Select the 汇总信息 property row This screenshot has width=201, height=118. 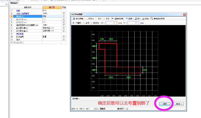click(x=28, y=37)
